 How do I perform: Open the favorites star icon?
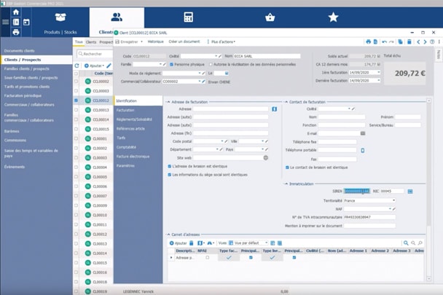click(x=333, y=17)
